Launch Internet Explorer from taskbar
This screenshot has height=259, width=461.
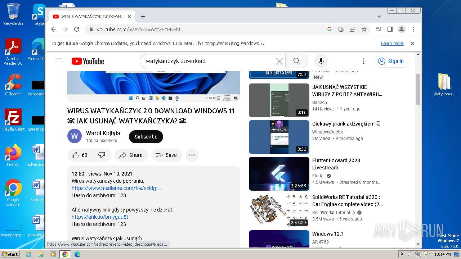28,254
